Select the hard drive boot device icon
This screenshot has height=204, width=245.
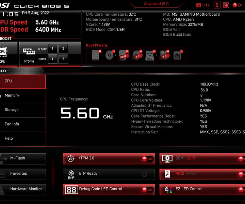[x=96, y=55]
